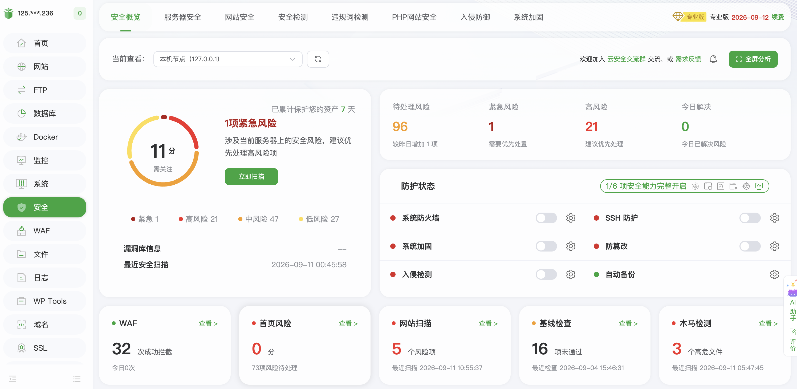Enable the 系统加固 toggle
Viewport: 797px width, 389px height.
tap(546, 246)
